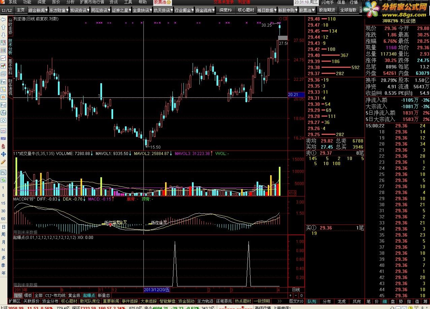
Task: Open the 证券之星 dropdown
Action: pyautogui.click(x=121, y=10)
